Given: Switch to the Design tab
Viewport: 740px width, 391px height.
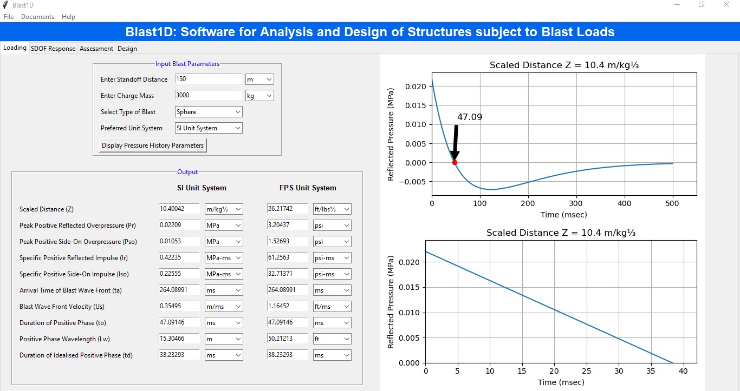Looking at the screenshot, I should pos(127,48).
